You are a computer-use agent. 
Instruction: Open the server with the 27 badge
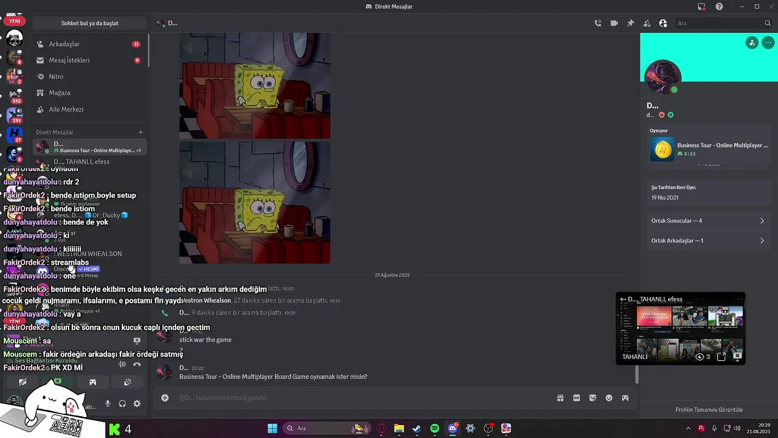click(x=15, y=134)
